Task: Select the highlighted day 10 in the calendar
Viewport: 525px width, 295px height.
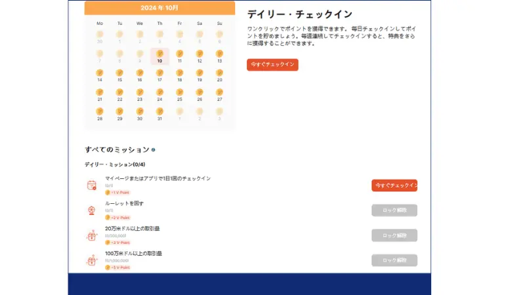Action: [159, 57]
